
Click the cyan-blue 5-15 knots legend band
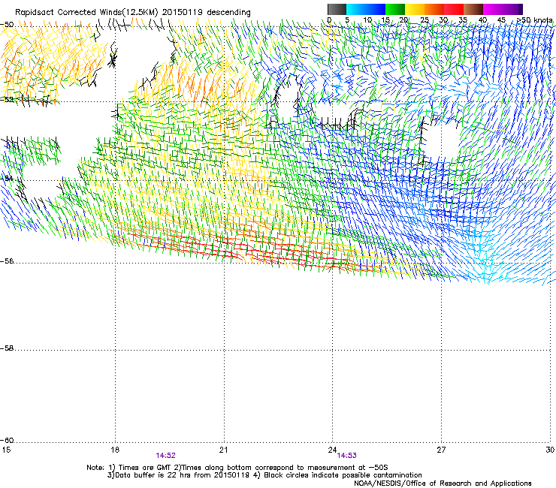(x=366, y=9)
